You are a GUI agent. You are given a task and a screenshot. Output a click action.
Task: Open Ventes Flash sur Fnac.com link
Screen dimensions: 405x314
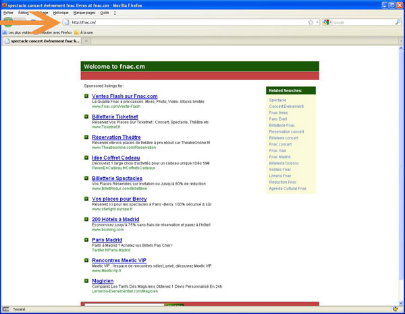(125, 96)
